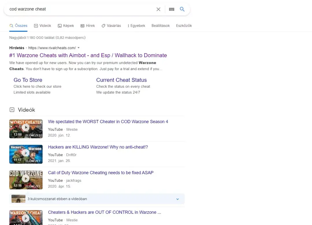Click 'Limited slots available' ad text

click(32, 92)
